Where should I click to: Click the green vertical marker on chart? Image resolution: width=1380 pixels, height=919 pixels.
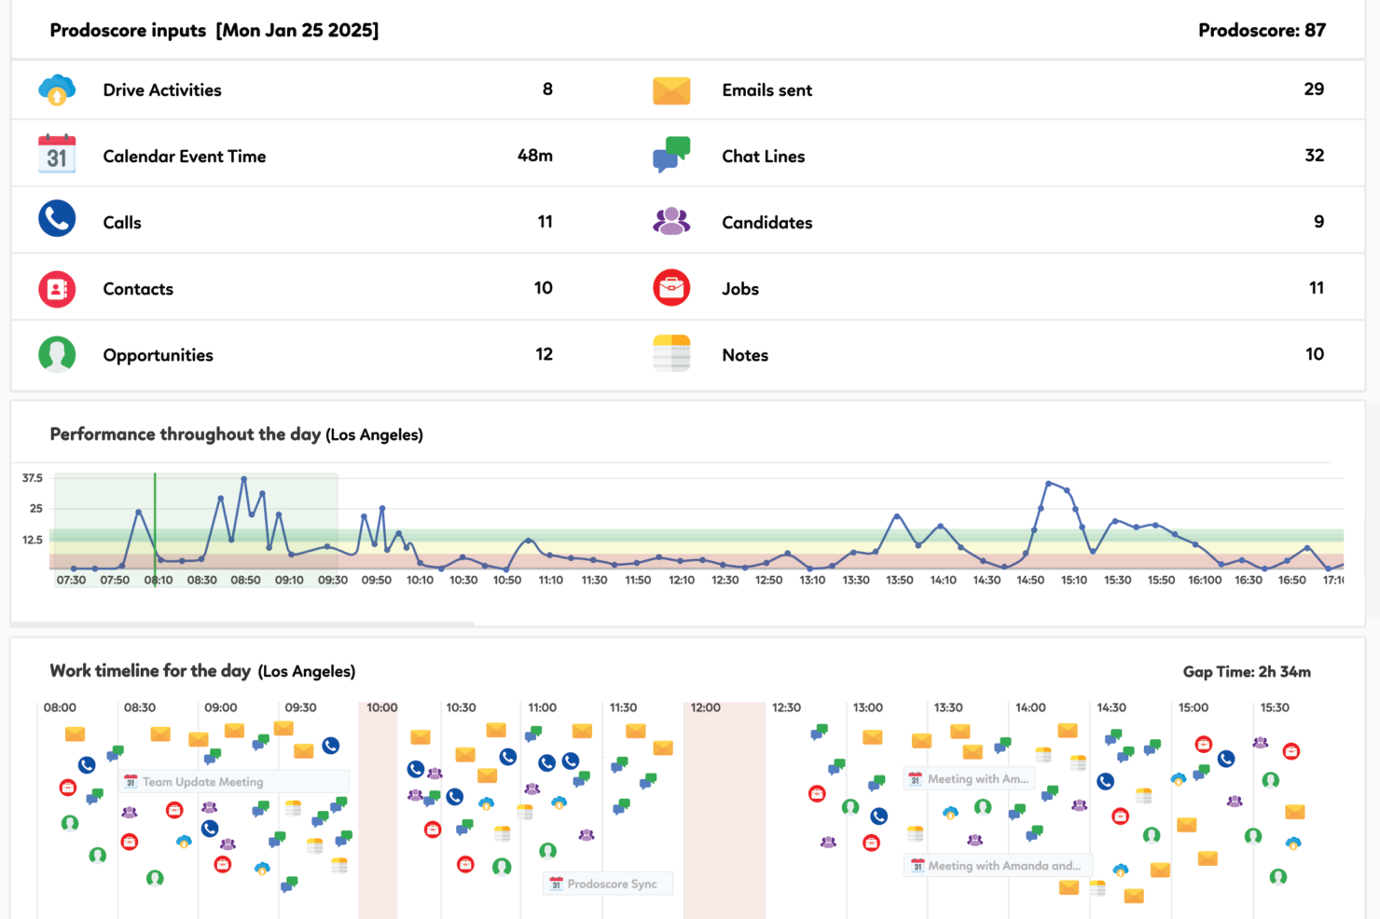coord(155,522)
